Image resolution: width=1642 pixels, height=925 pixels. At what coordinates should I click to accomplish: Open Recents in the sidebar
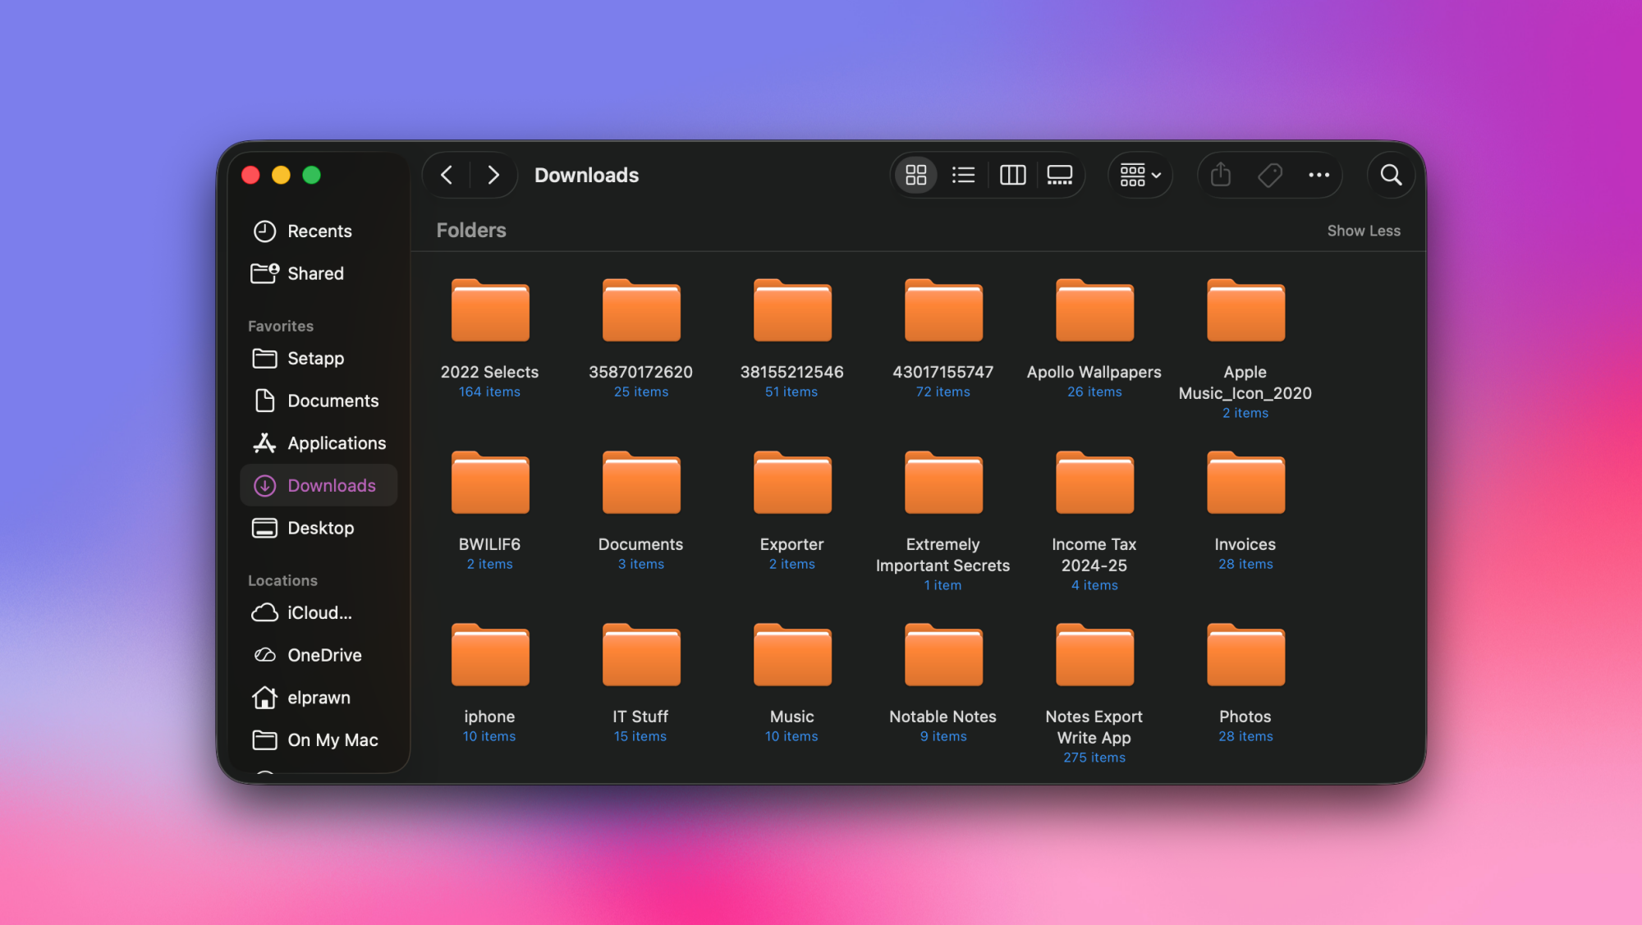click(x=319, y=231)
